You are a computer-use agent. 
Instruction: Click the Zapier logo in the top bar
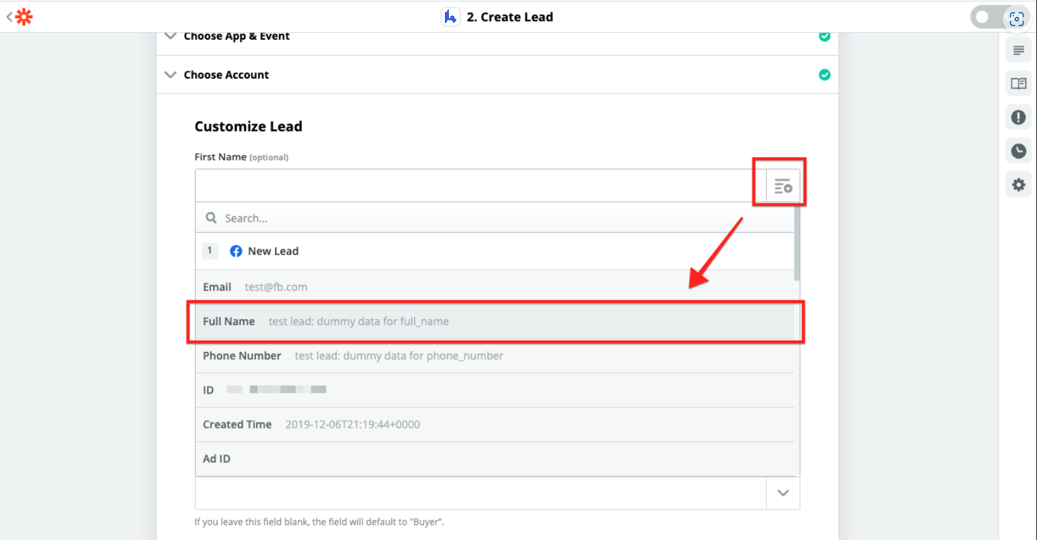click(24, 16)
